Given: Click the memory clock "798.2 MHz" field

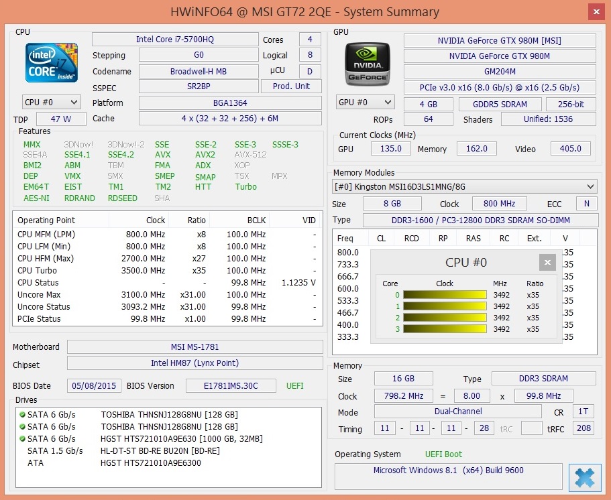Looking at the screenshot, I should 403,396.
